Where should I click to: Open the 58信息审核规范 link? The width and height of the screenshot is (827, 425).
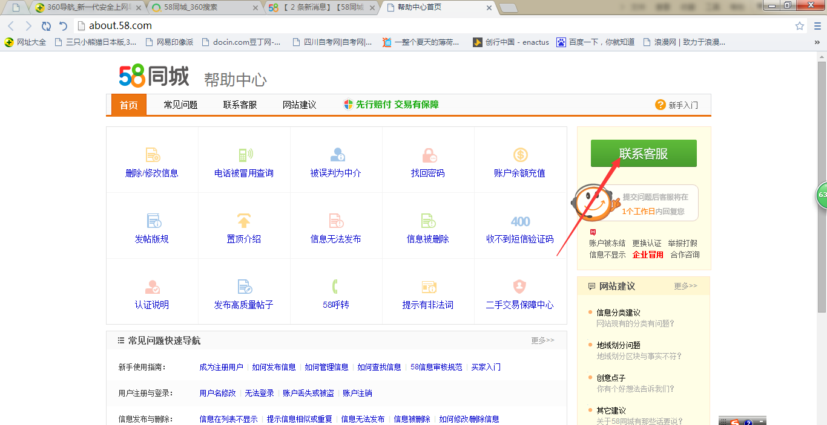436,367
